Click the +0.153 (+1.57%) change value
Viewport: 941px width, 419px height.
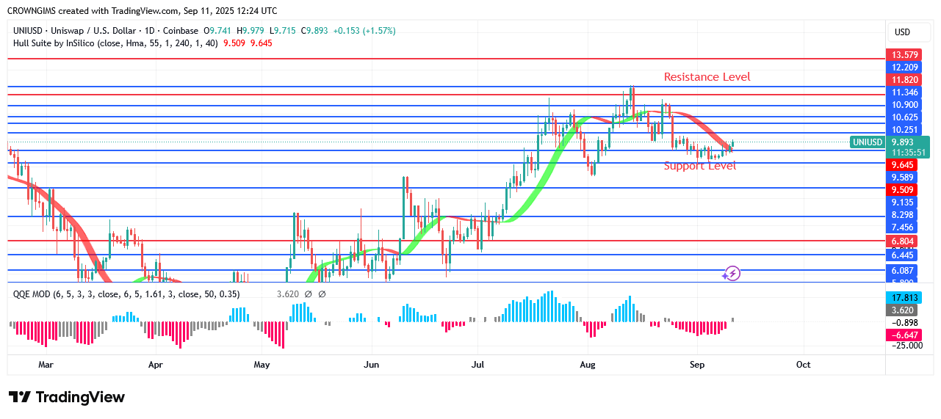[364, 31]
